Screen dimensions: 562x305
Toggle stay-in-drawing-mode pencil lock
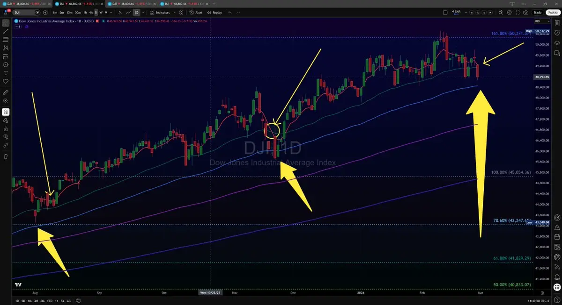click(x=6, y=121)
